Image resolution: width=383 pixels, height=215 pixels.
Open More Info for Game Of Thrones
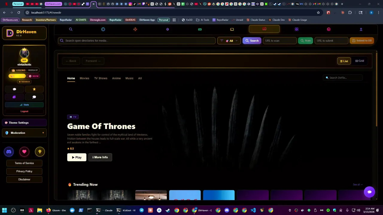click(x=100, y=157)
